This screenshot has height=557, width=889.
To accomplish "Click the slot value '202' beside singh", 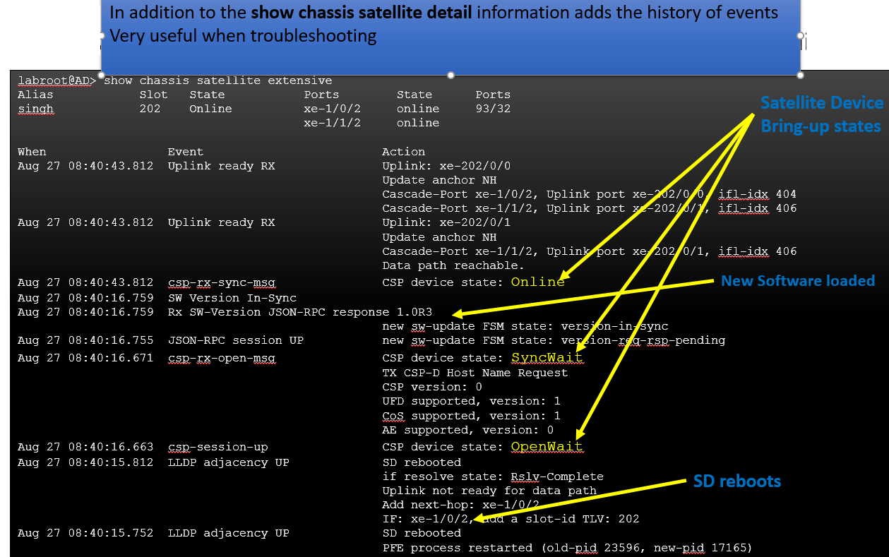I will 150,109.
